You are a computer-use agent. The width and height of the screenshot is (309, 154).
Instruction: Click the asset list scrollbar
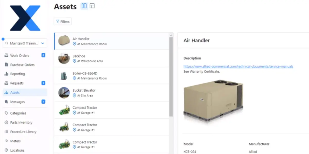click(171, 77)
